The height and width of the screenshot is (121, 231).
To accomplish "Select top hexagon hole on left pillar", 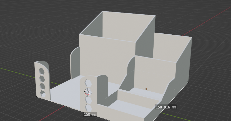I will point(41,71).
